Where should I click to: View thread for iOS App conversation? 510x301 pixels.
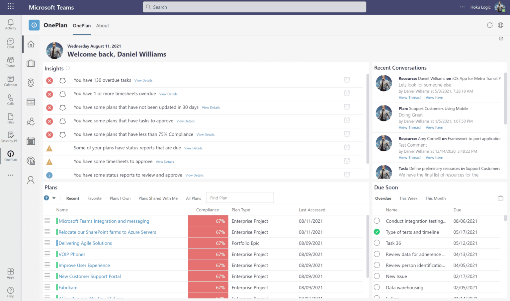[x=409, y=98]
